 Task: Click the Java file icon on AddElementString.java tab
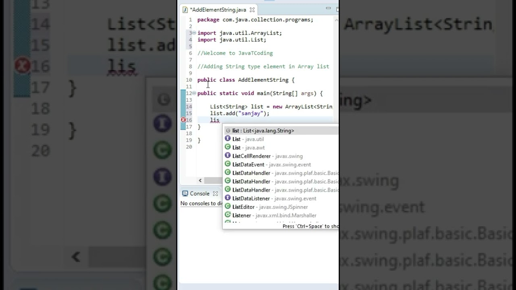[185, 10]
